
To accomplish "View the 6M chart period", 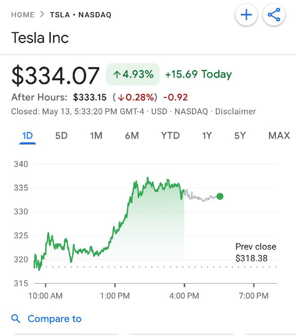I will [132, 136].
